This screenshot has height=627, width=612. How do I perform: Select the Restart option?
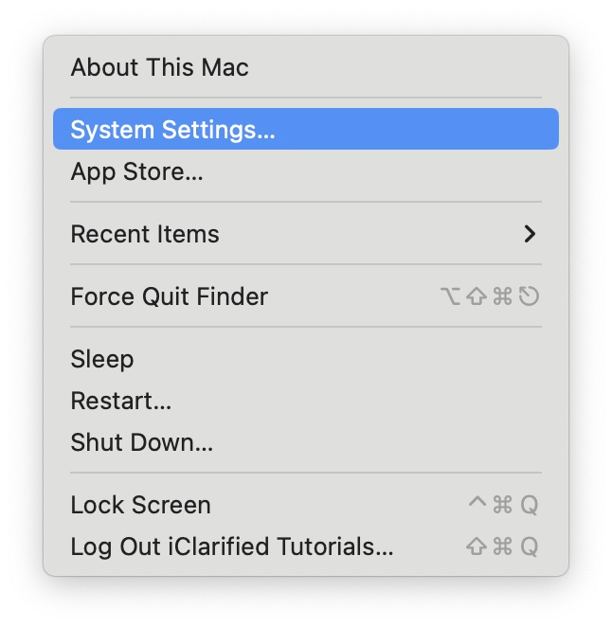tap(120, 401)
